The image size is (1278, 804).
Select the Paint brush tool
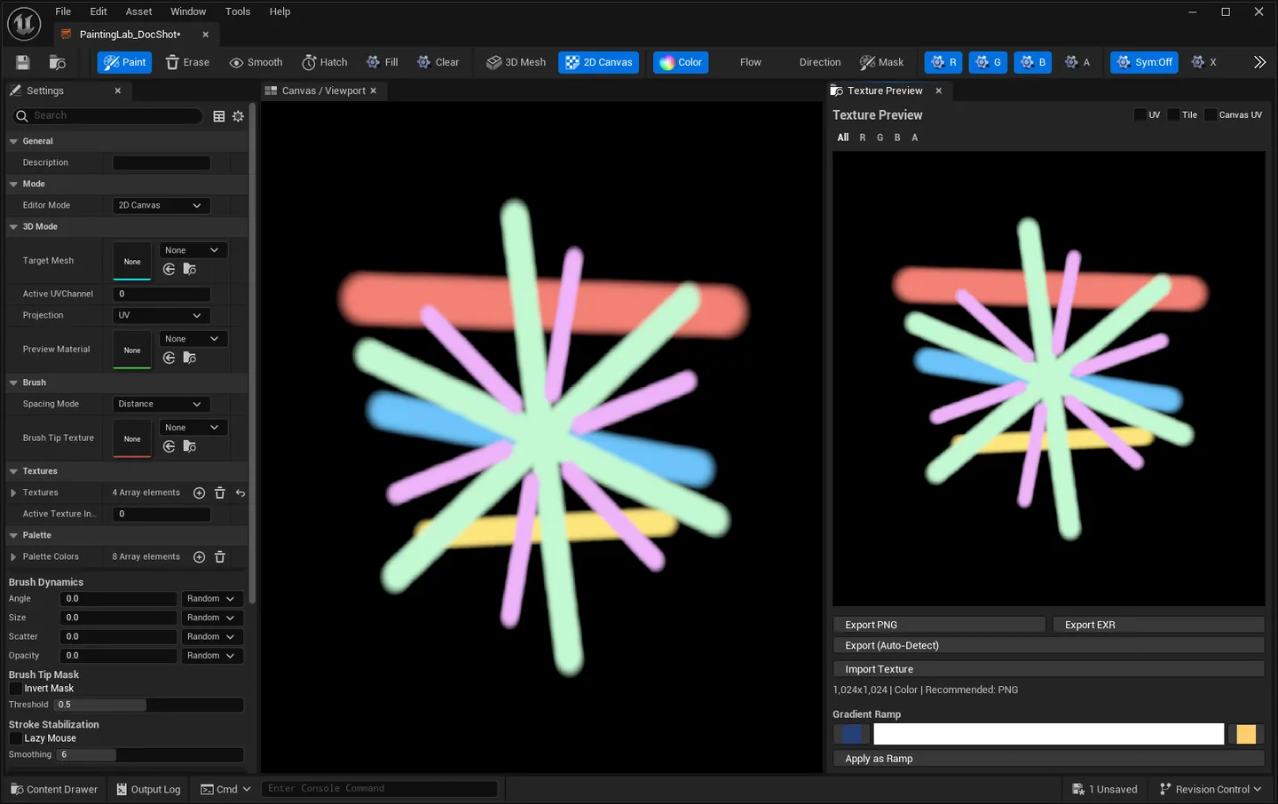point(125,62)
